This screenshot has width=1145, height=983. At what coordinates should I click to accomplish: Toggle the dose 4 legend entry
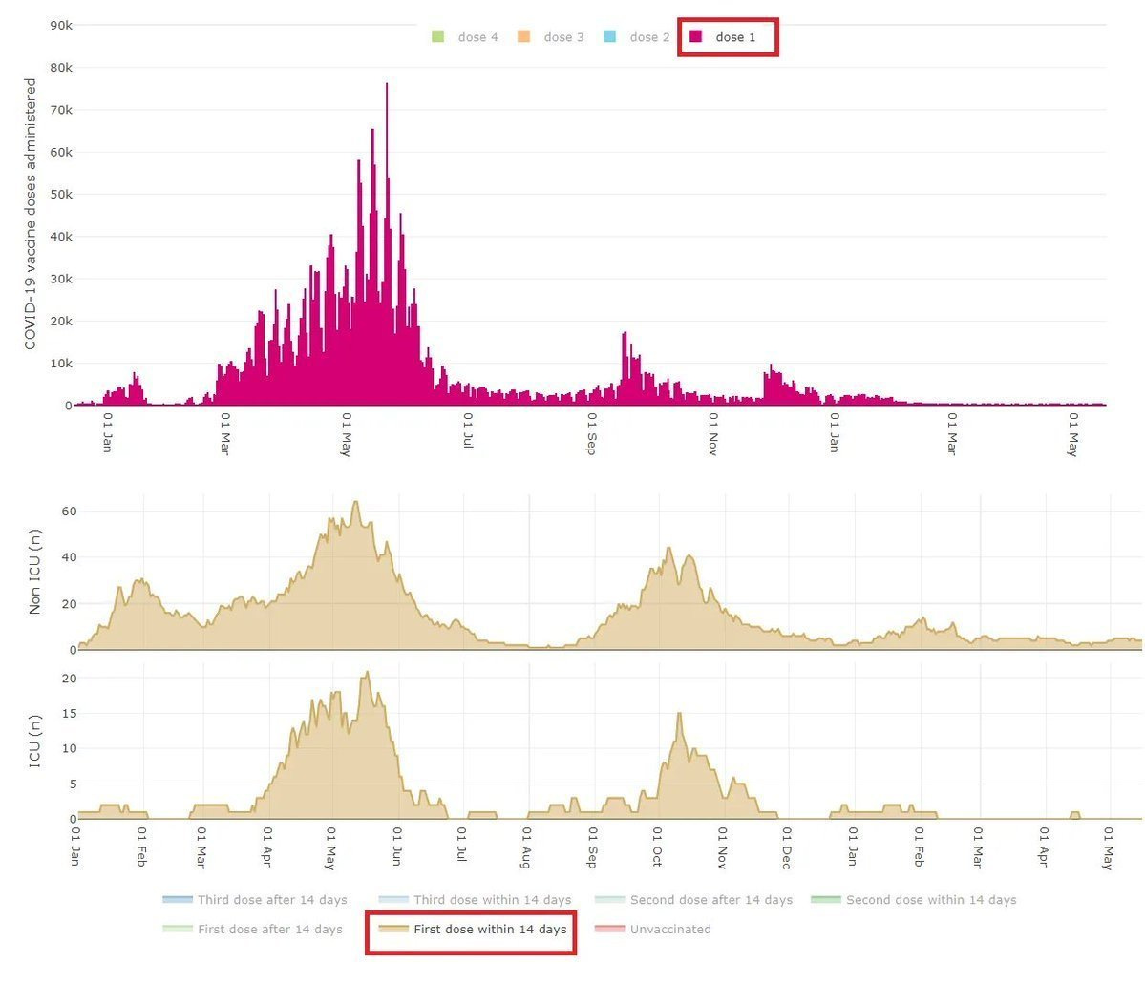[x=465, y=37]
